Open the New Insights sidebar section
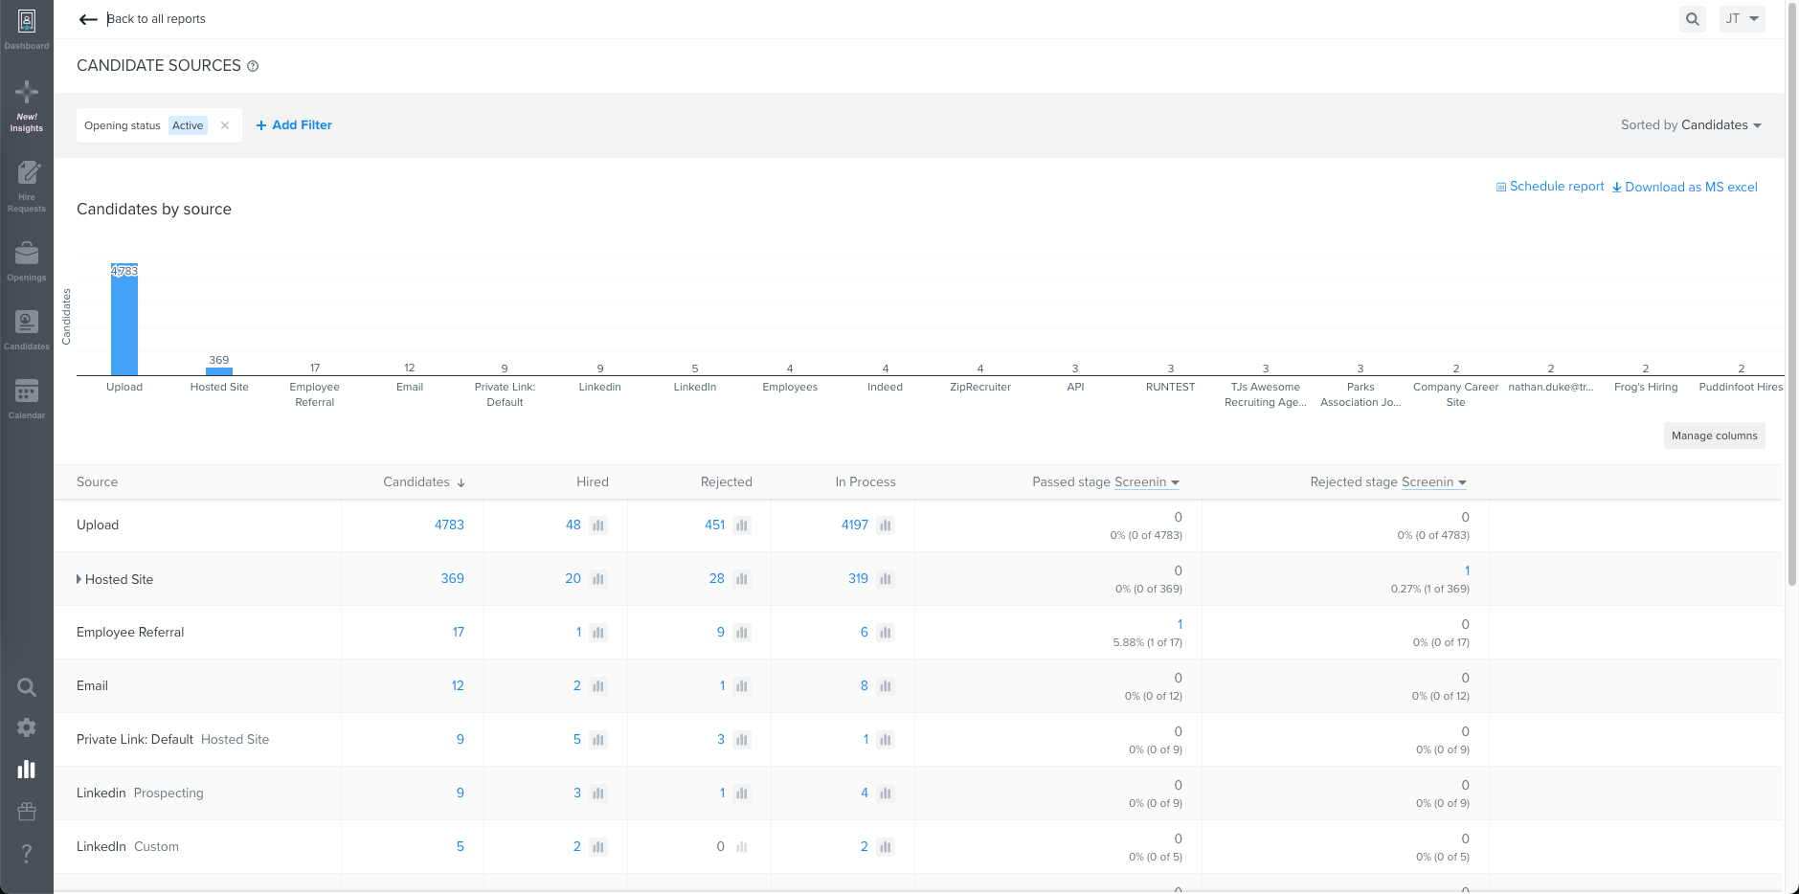The height and width of the screenshot is (894, 1799). [x=26, y=103]
